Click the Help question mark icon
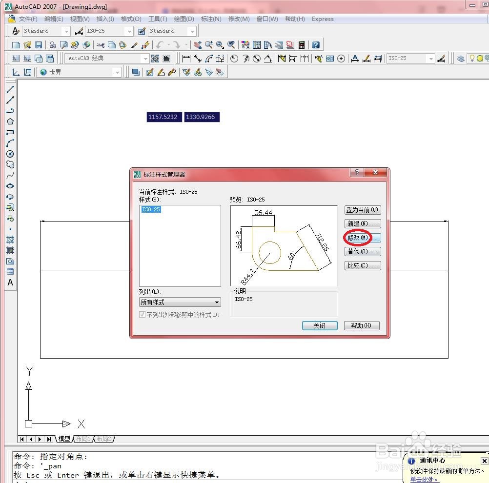This screenshot has width=489, height=483. (316, 45)
